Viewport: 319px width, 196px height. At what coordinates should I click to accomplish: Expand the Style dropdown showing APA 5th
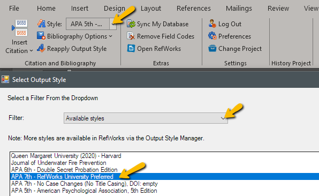coord(113,24)
